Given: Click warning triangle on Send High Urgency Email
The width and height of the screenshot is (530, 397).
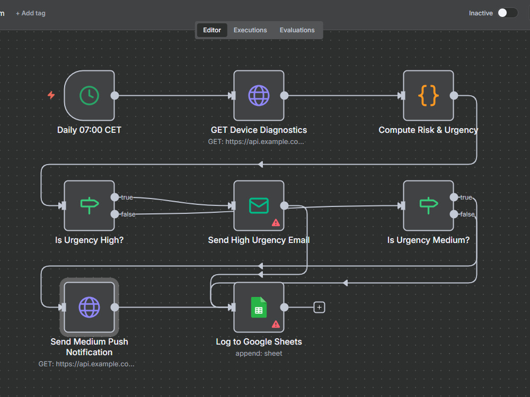Looking at the screenshot, I should click(276, 222).
